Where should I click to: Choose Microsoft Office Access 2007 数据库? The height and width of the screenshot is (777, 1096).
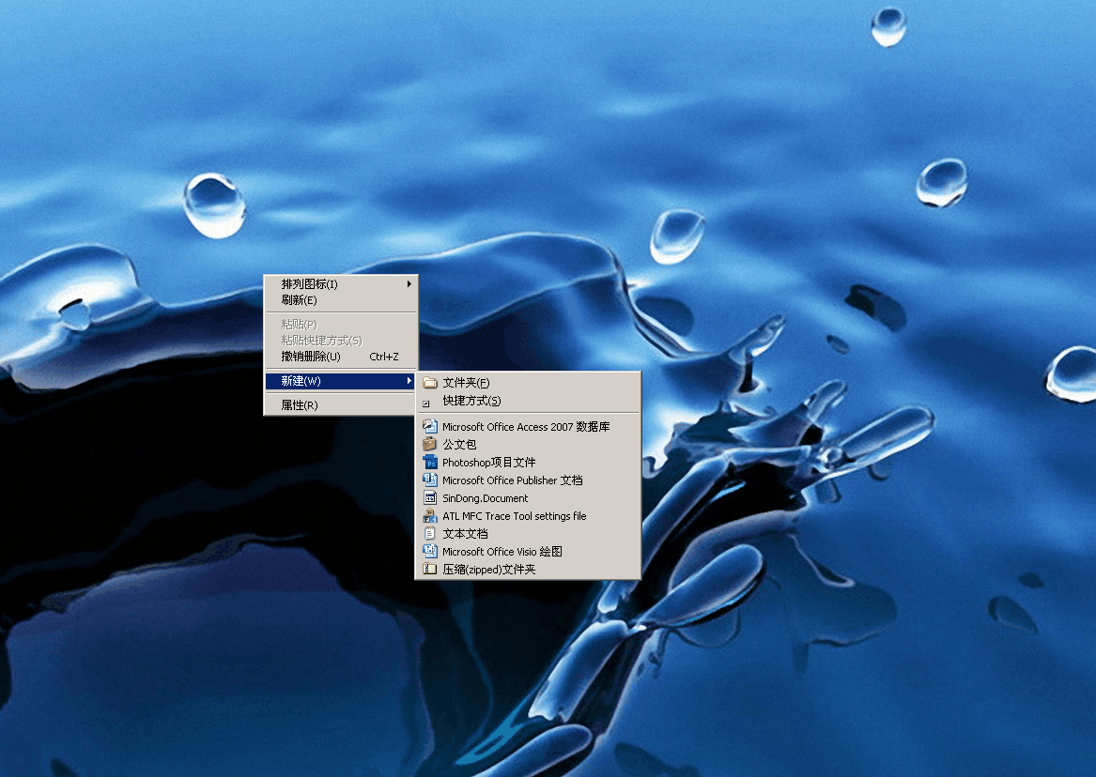529,427
